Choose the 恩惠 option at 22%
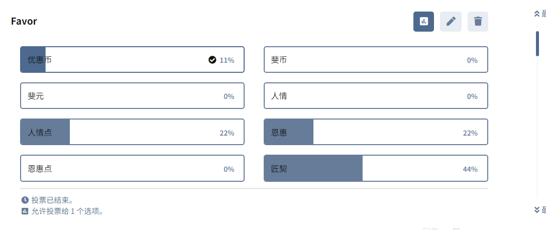546x230 pixels. [x=376, y=132]
